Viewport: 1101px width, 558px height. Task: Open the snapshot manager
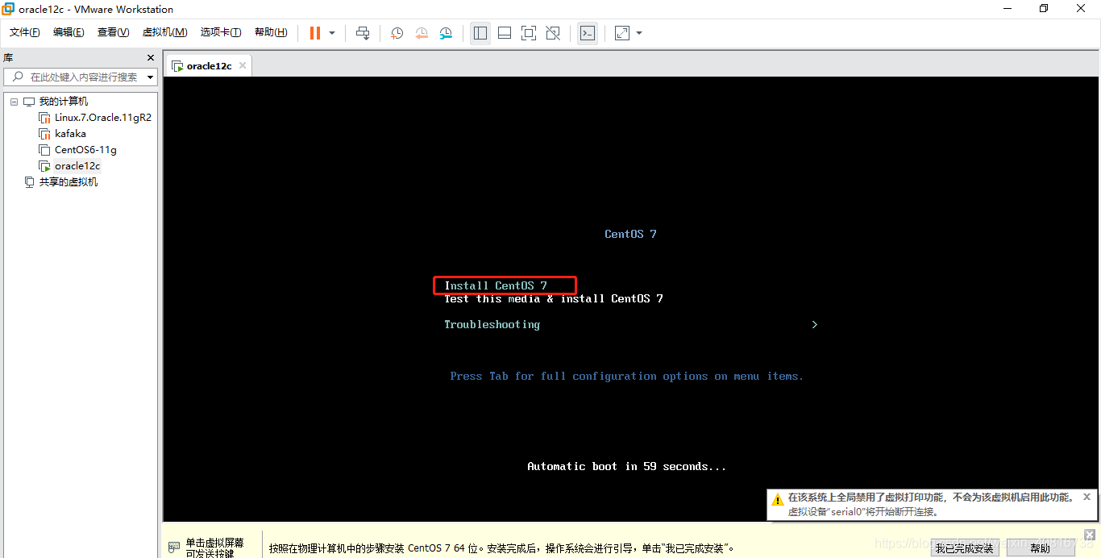(446, 33)
